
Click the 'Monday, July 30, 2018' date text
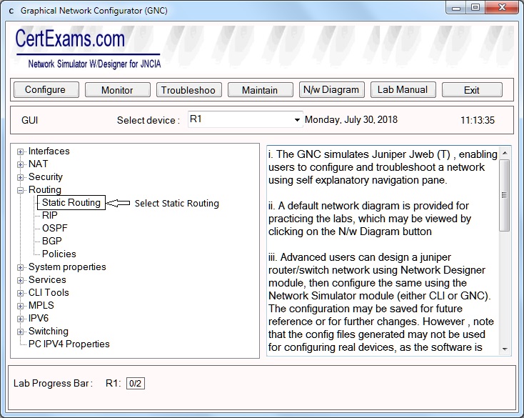click(x=351, y=120)
